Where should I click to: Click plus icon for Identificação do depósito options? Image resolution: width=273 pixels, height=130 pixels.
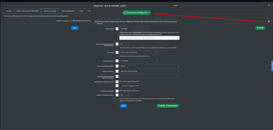(x=120, y=81)
